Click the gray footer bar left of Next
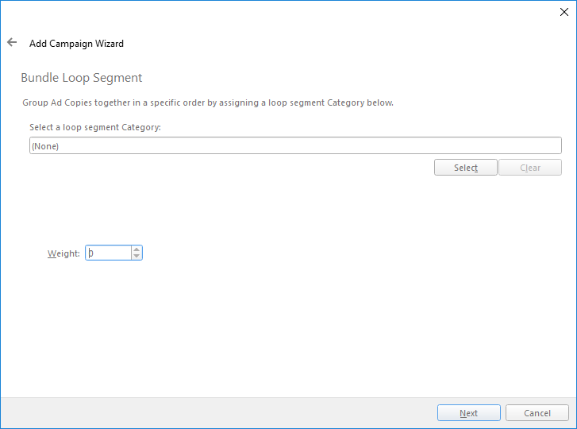The image size is (577, 429). 214,413
